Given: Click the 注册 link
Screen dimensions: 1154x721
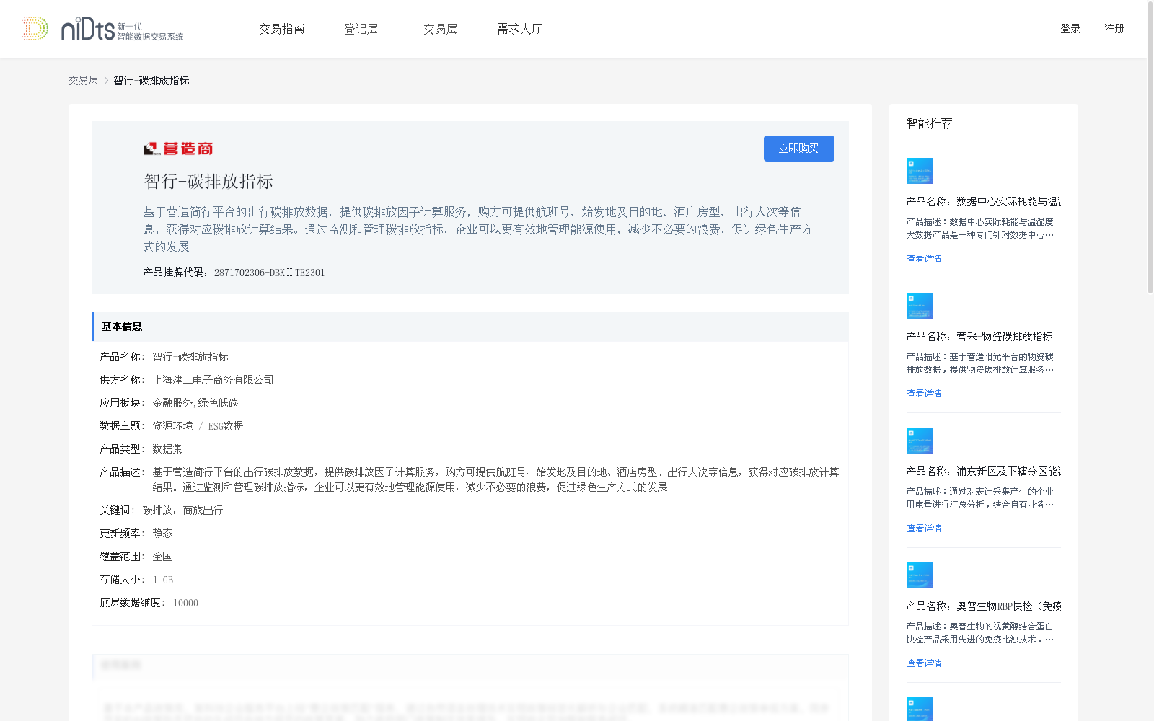Looking at the screenshot, I should pyautogui.click(x=1114, y=29).
